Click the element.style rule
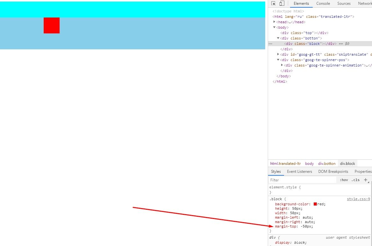This screenshot has width=372, height=246. click(x=285, y=187)
